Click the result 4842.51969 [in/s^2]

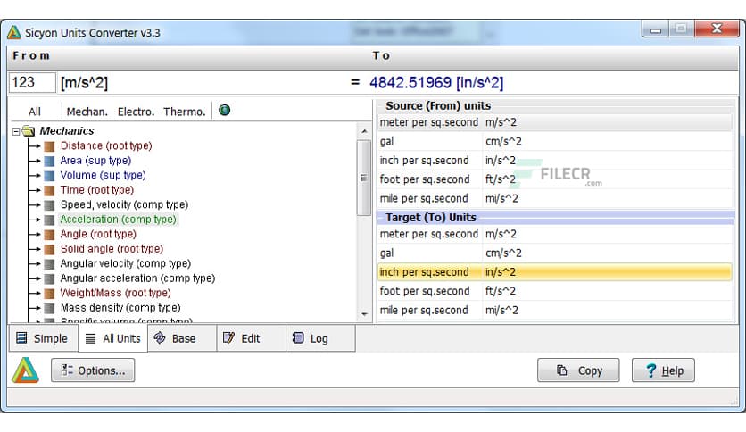[x=436, y=83]
